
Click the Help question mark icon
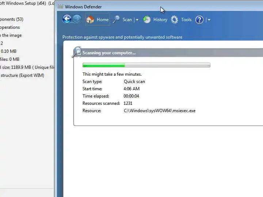click(199, 20)
